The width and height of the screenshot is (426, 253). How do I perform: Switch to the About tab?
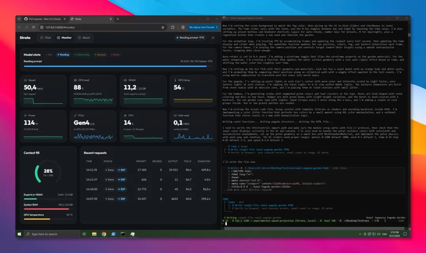[x=84, y=38]
